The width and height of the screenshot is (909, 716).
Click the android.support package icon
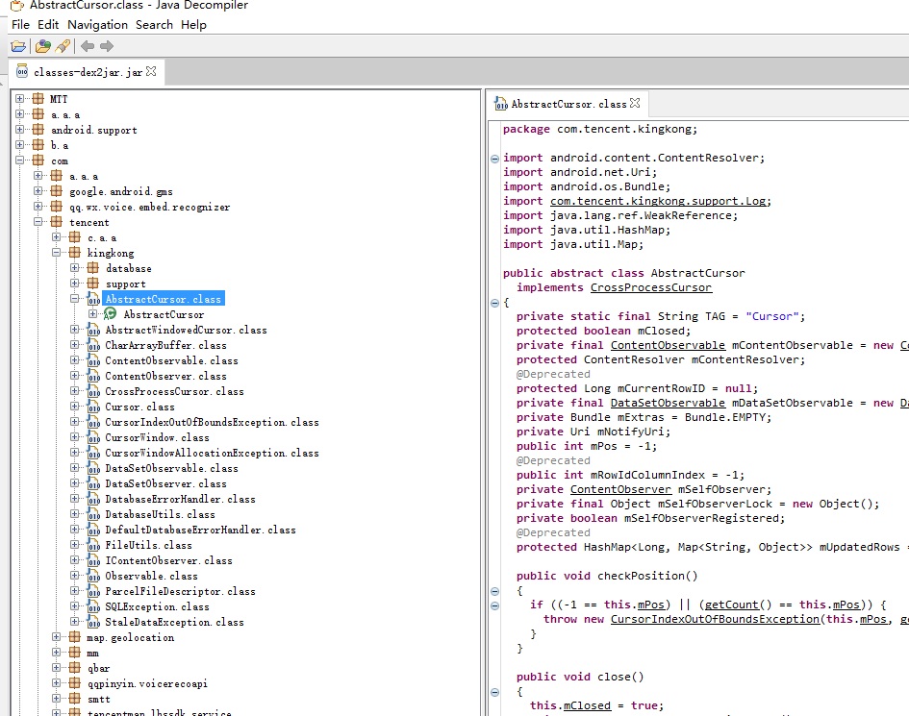click(x=38, y=129)
